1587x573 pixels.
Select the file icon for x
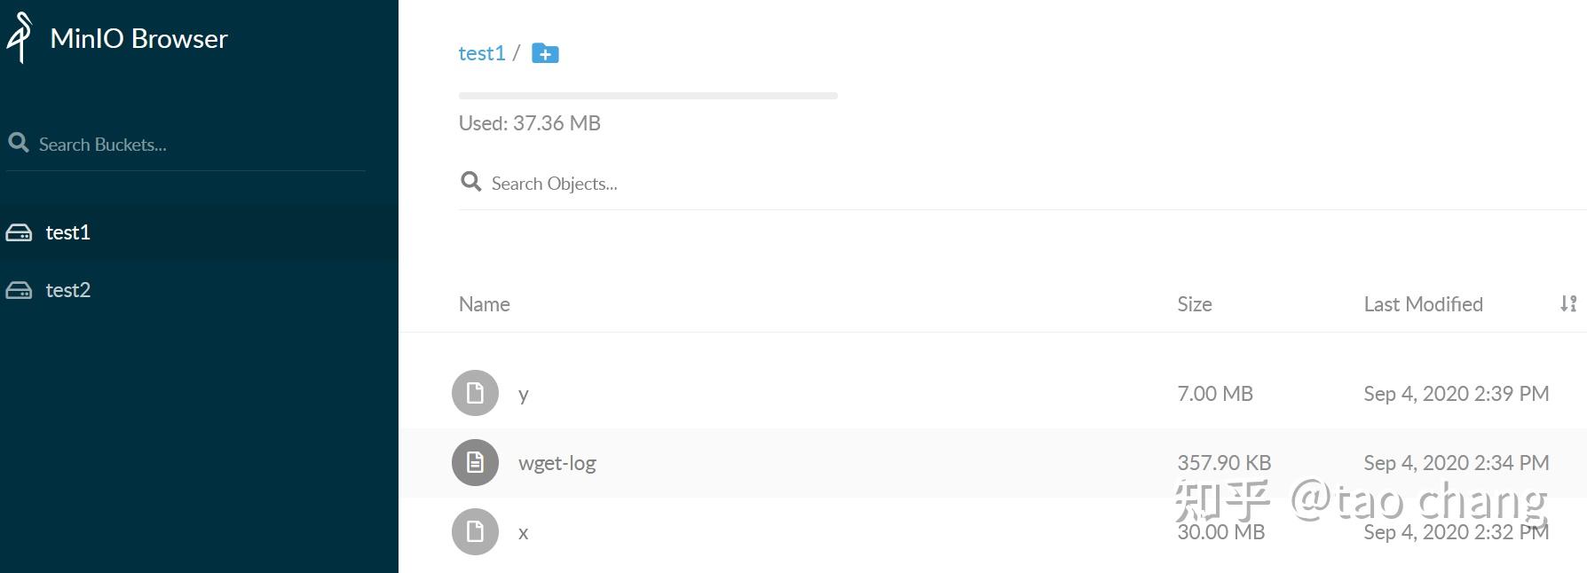[475, 531]
